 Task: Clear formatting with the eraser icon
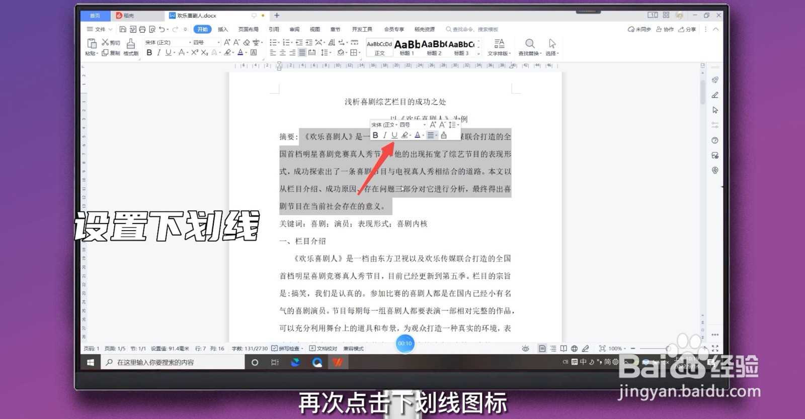(247, 43)
